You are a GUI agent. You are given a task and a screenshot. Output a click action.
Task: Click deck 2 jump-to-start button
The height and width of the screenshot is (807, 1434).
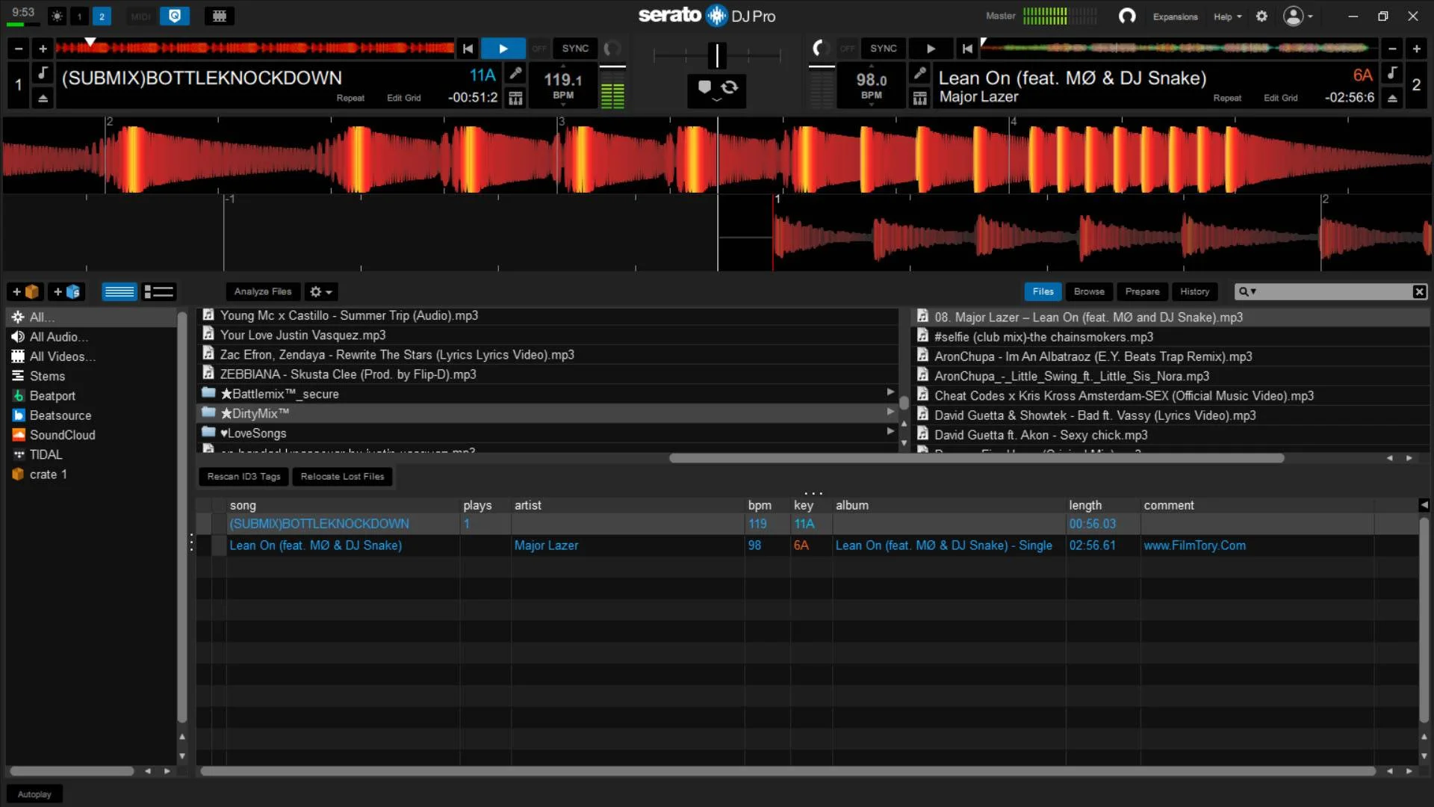967,49
